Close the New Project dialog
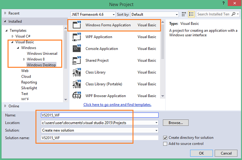242x160 pixels. click(235, 3)
